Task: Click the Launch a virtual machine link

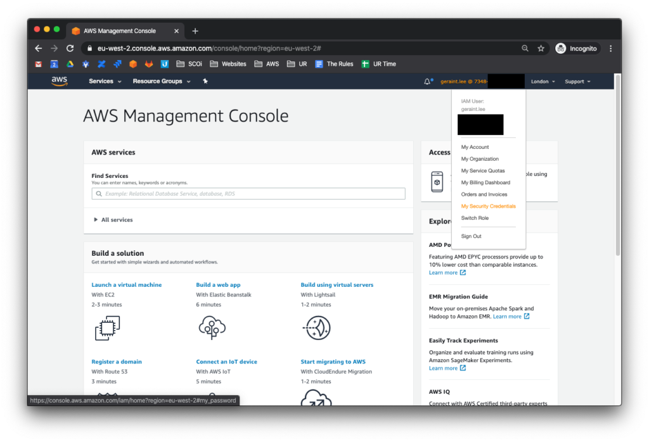Action: click(x=127, y=285)
